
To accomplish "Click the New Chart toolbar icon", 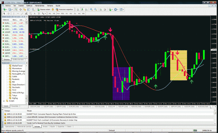I will [x=4, y=9].
